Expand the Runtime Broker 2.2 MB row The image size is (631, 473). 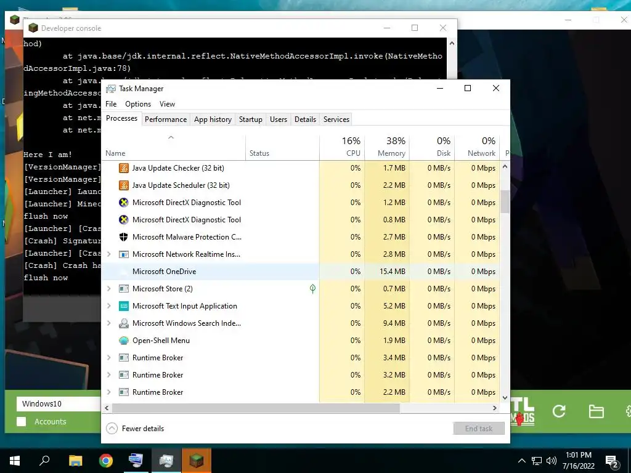[x=108, y=392]
